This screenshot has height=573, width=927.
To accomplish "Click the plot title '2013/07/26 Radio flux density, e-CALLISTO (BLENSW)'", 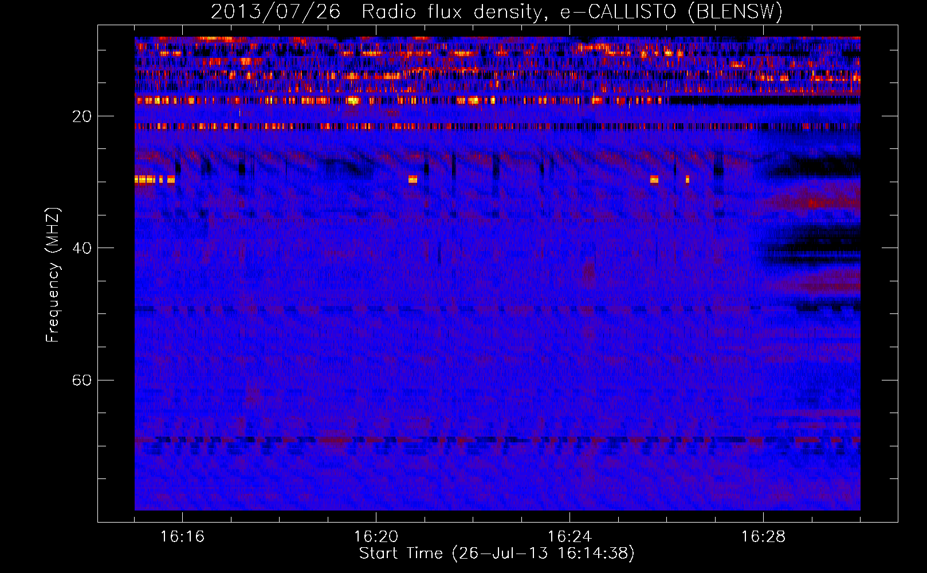I will pyautogui.click(x=497, y=11).
